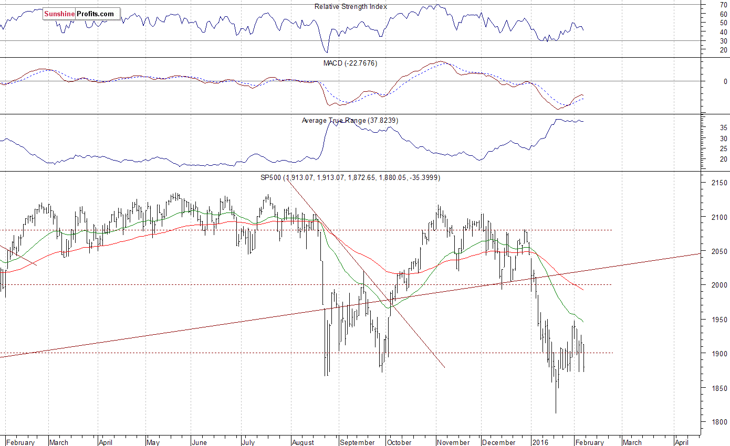Click the August month label
This screenshot has width=730, height=446.
[x=303, y=442]
